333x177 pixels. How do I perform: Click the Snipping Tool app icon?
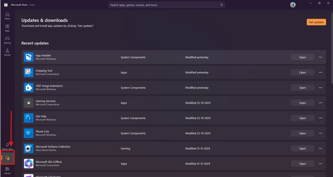click(29, 72)
